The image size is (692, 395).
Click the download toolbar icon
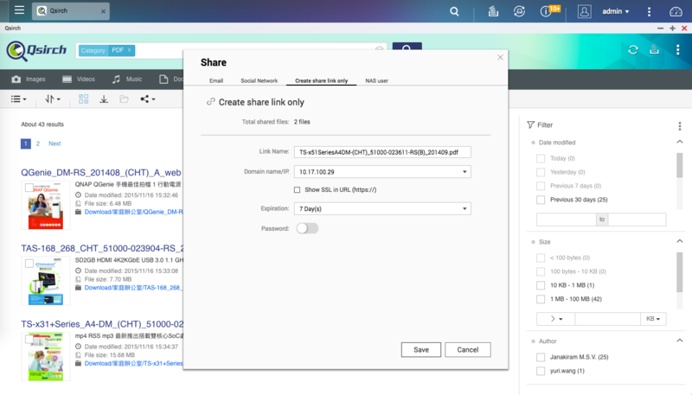pos(104,99)
